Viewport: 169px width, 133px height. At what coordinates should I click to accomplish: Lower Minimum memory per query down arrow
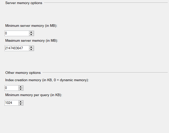click(21, 104)
